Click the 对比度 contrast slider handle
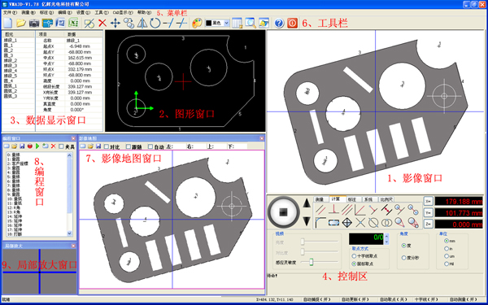 pyautogui.click(x=303, y=251)
